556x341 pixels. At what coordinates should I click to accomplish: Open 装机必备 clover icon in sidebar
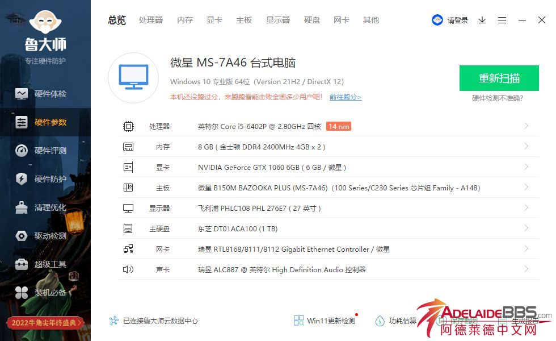pyautogui.click(x=22, y=293)
